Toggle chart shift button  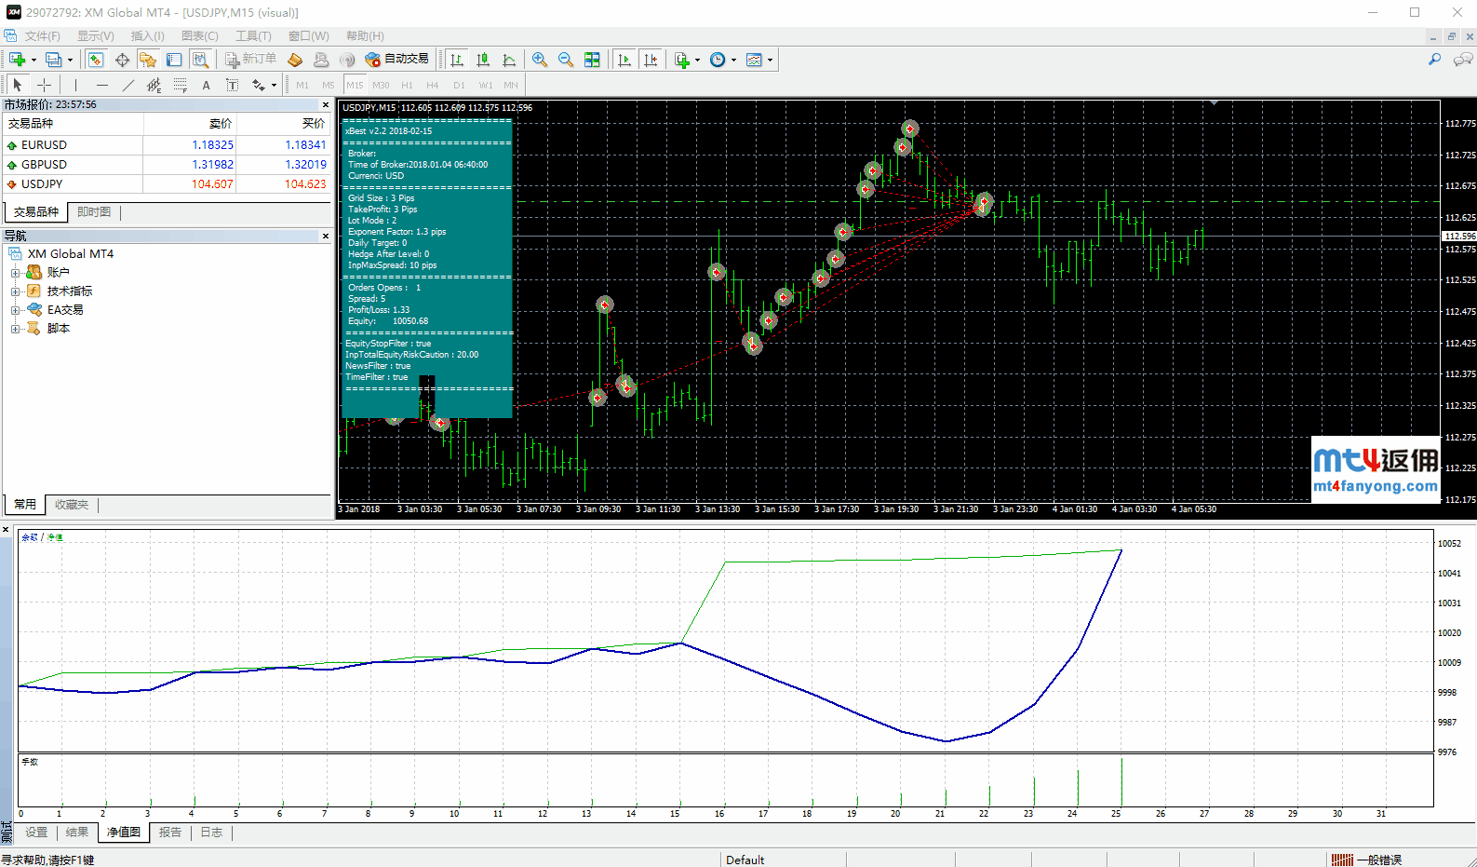[x=651, y=60]
